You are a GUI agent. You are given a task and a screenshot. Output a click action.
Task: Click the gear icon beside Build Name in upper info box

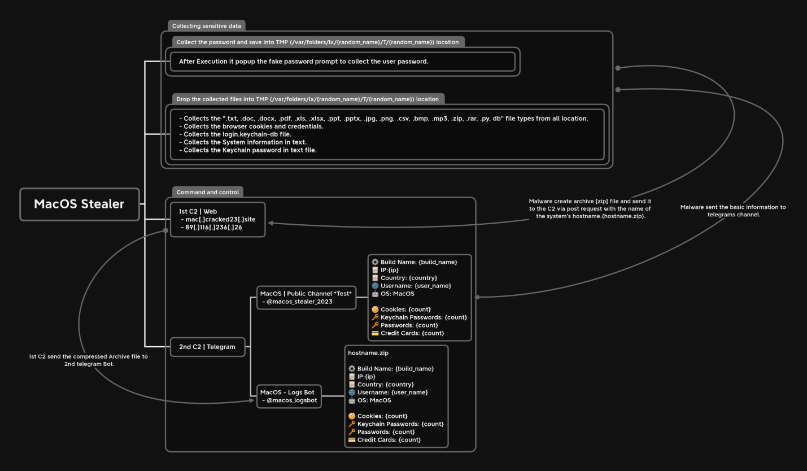pyautogui.click(x=375, y=262)
